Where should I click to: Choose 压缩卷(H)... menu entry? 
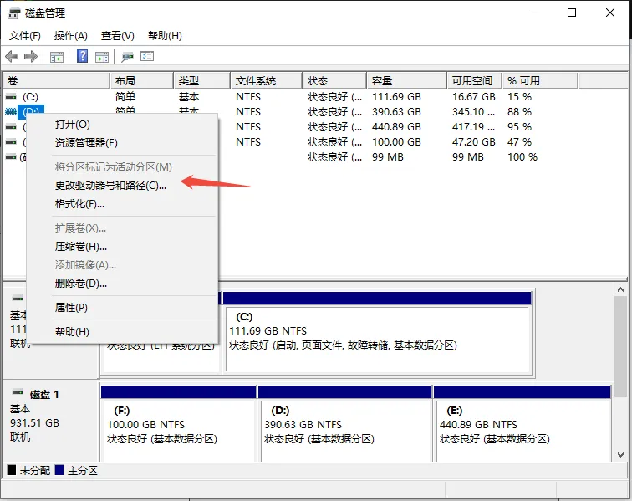point(123,247)
